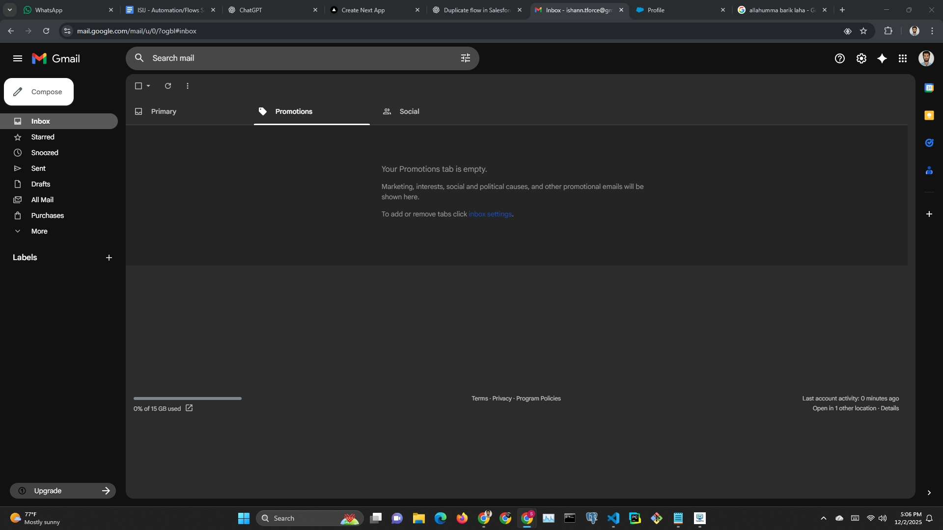Open the inbox settings link
943x530 pixels.
pos(490,214)
